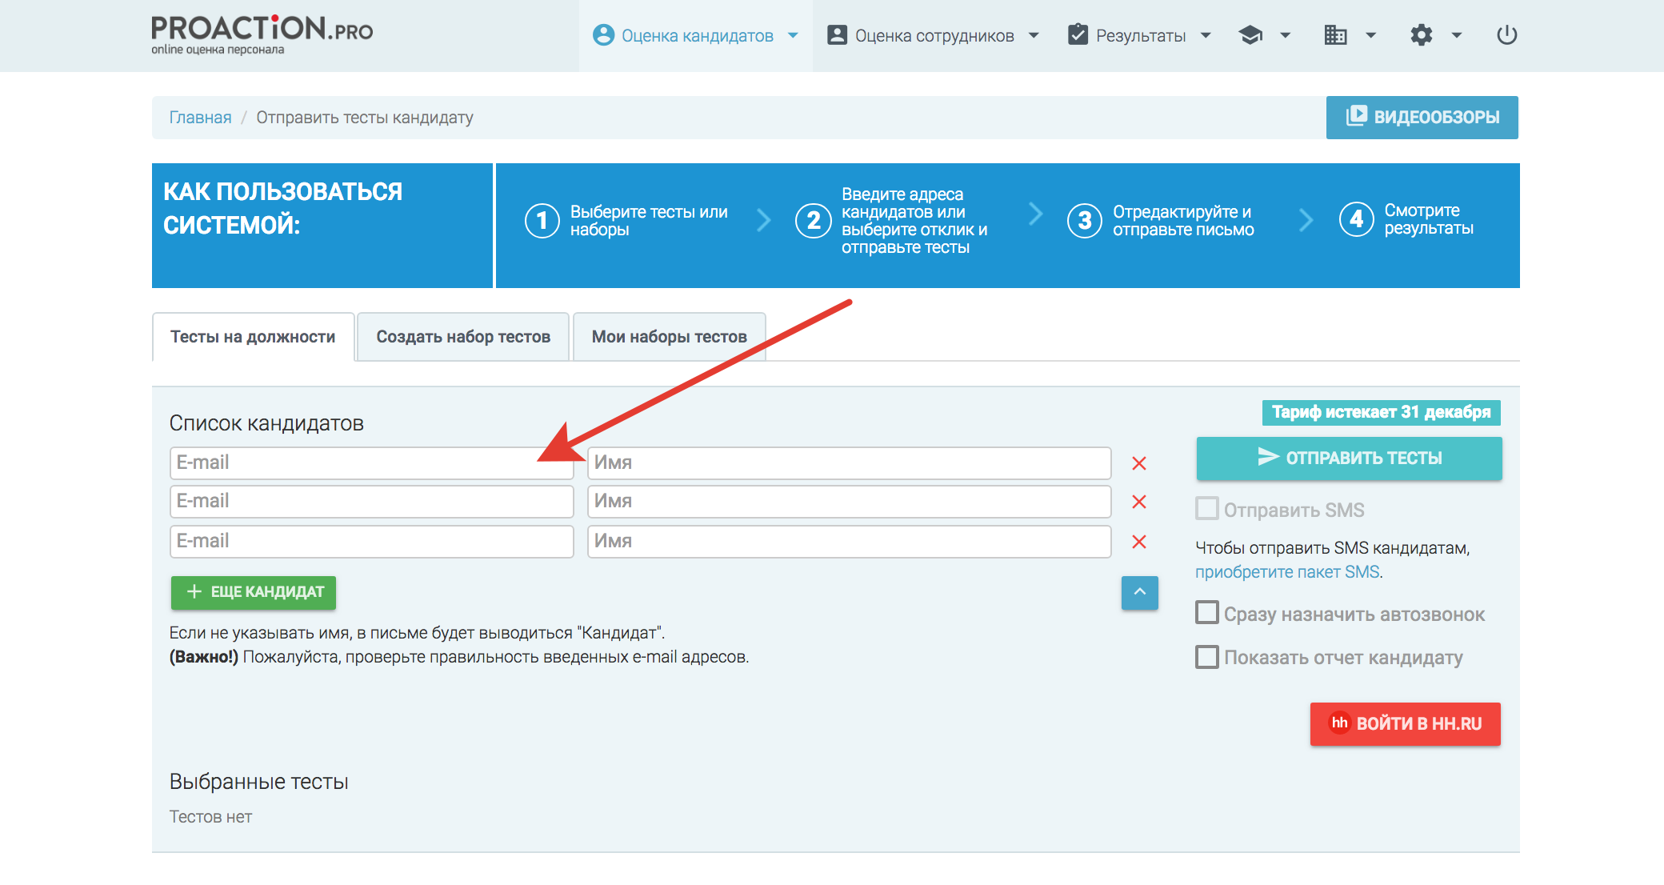Expand the Результаты dropdown arrow
Viewport: 1664px width, 885px height.
point(1206,35)
